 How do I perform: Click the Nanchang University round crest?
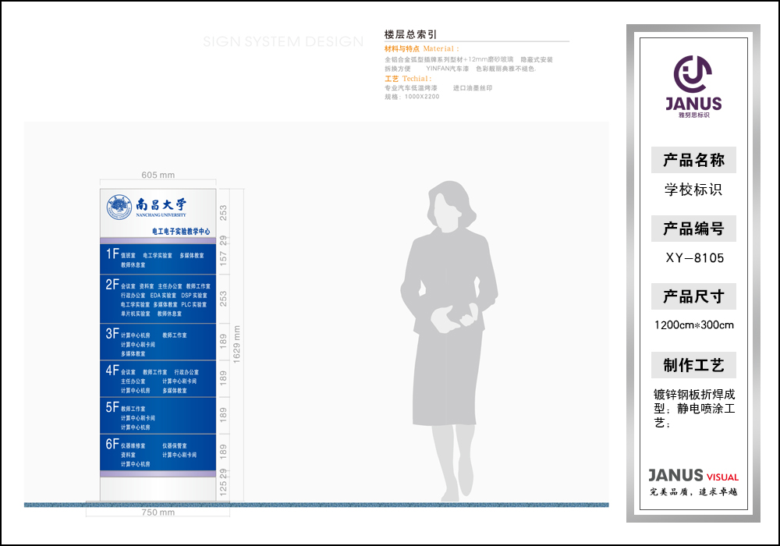click(119, 207)
